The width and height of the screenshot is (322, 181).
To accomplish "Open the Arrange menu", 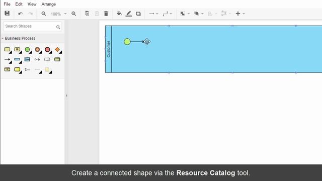I will click(x=48, y=4).
